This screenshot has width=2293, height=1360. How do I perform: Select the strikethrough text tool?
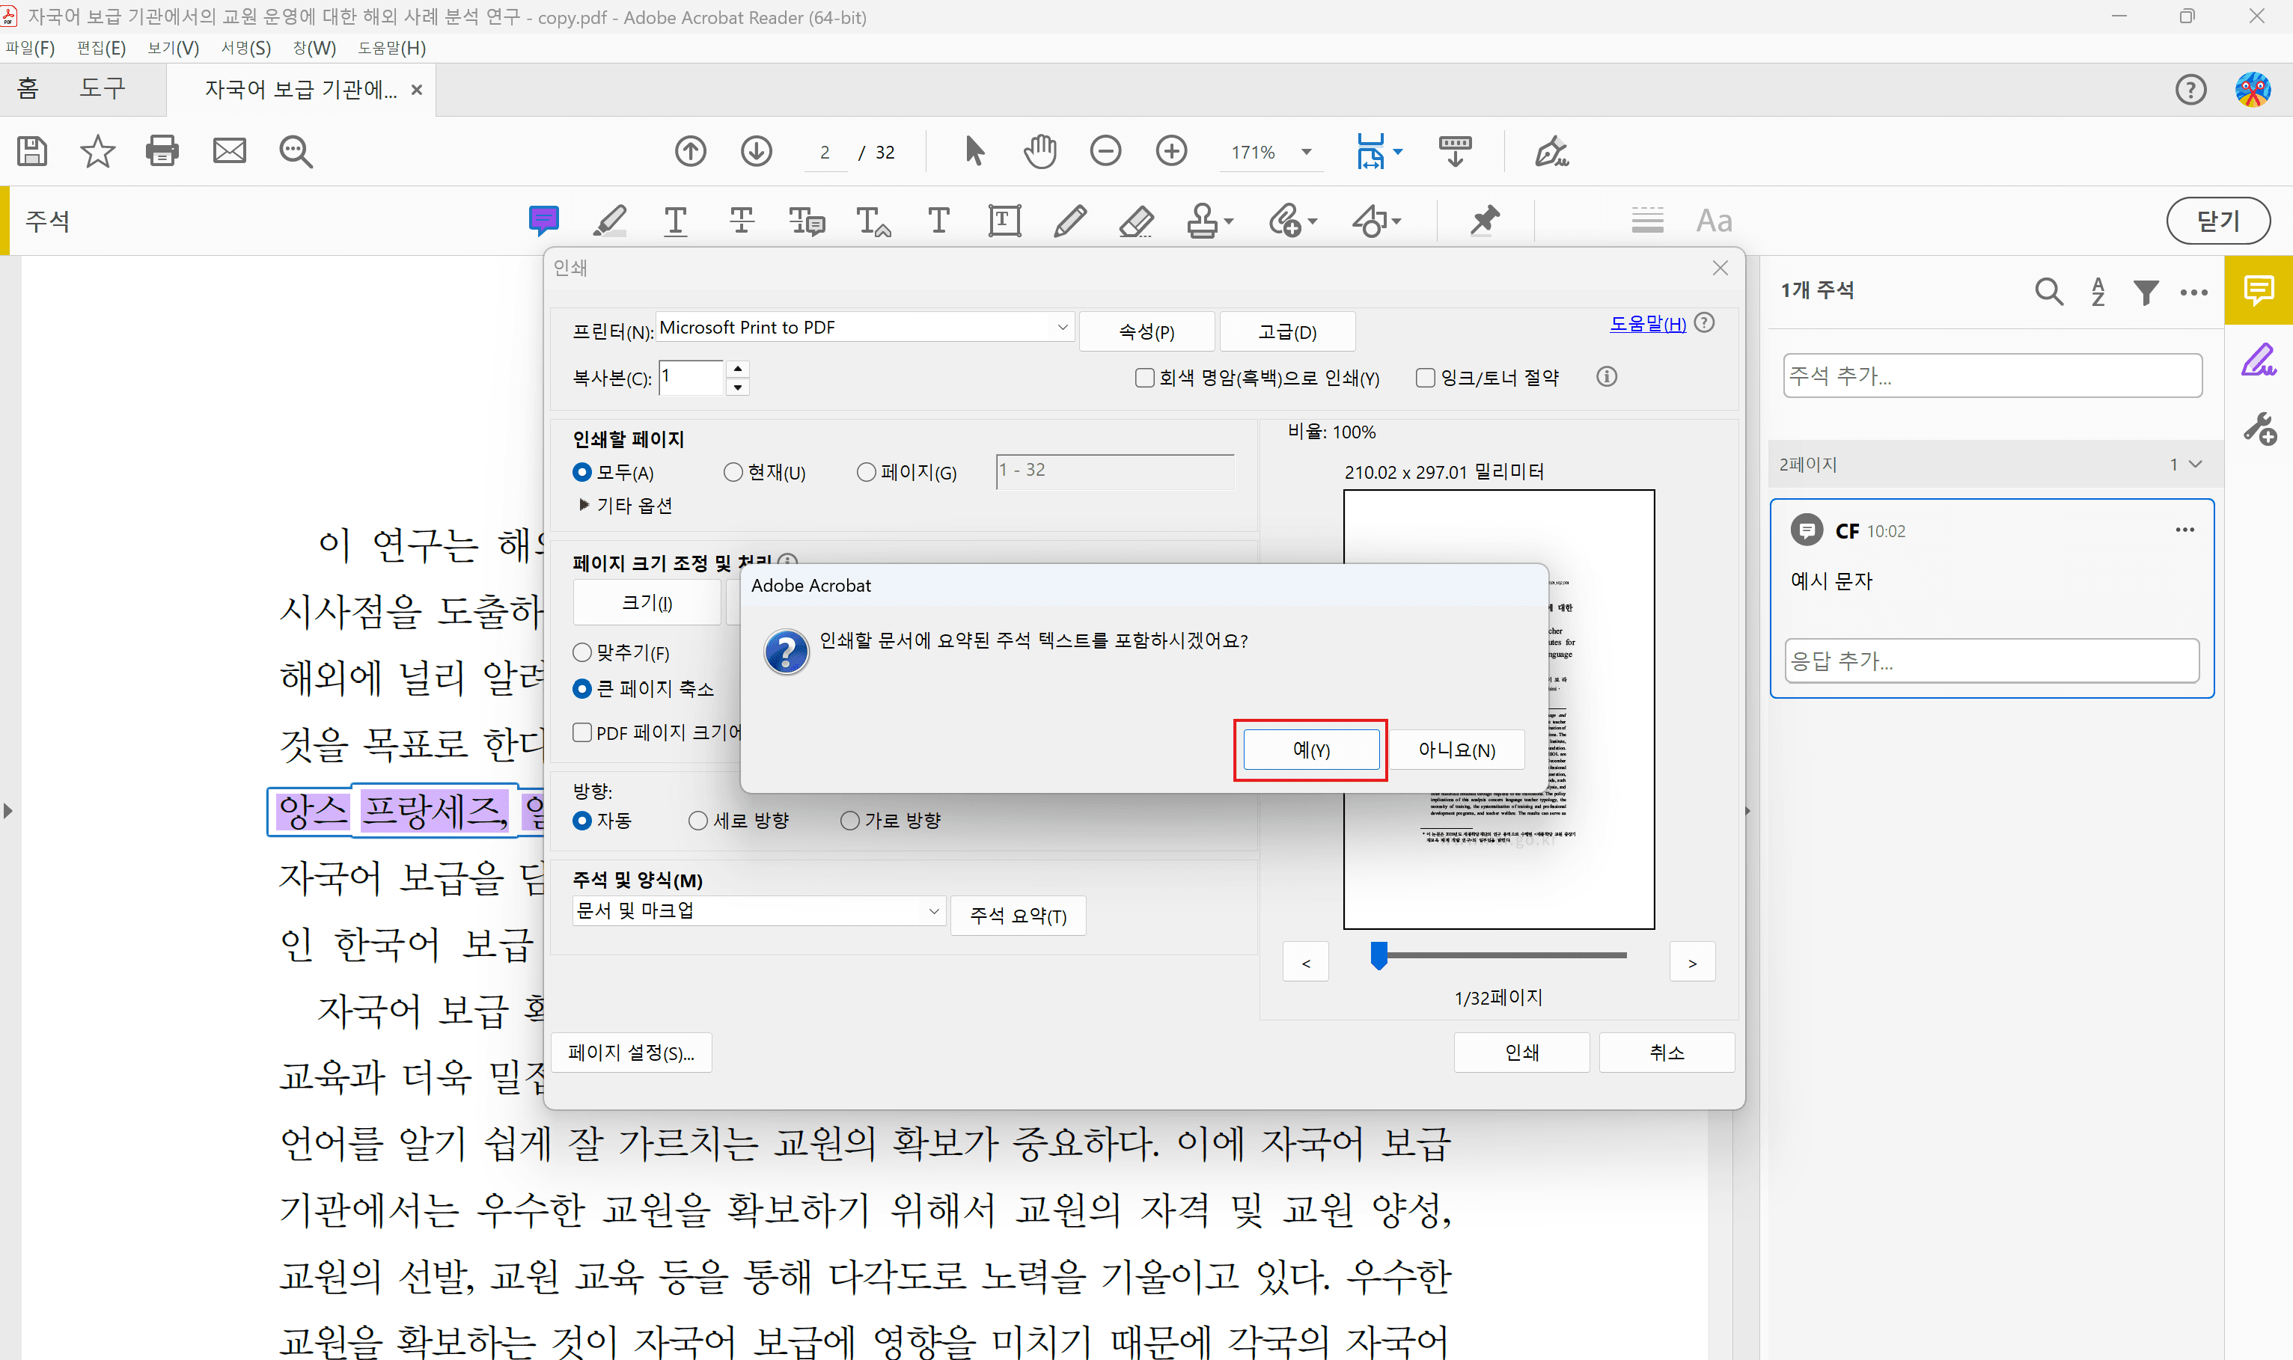tap(742, 221)
